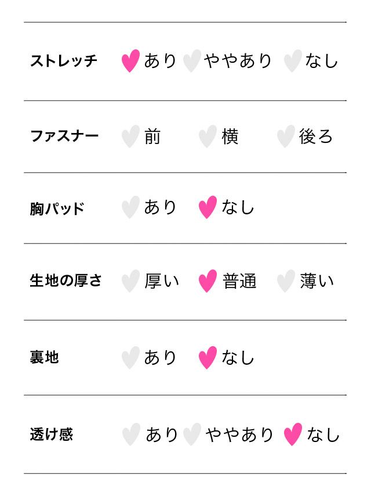Click the 透け感 row label
Screen dimensions: 371x496
click(51, 434)
